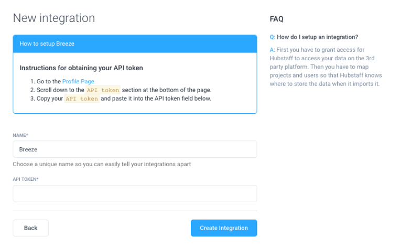Select the 'How do I setup an integration?' question
Screen dimensions: 411x251
tap(317, 37)
